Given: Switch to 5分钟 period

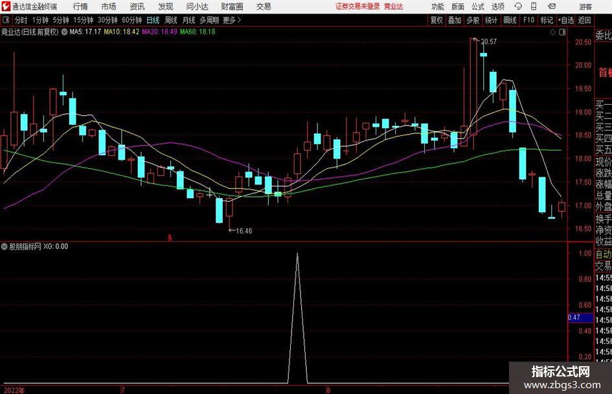Looking at the screenshot, I should click(61, 20).
